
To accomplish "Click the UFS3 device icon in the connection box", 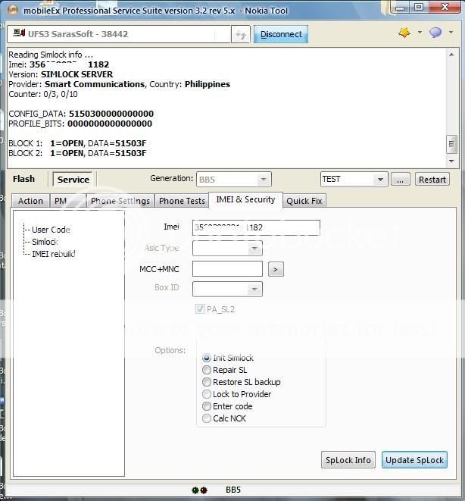I will click(x=19, y=33).
